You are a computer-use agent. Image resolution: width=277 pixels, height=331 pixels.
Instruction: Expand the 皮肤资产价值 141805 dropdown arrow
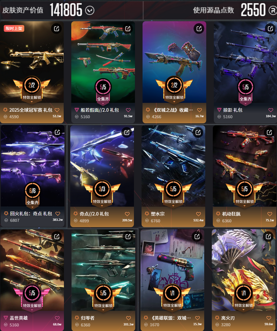[90, 10]
